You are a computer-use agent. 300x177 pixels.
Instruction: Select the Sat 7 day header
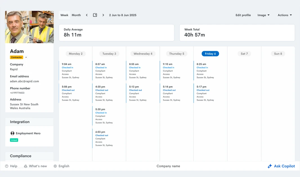click(244, 54)
